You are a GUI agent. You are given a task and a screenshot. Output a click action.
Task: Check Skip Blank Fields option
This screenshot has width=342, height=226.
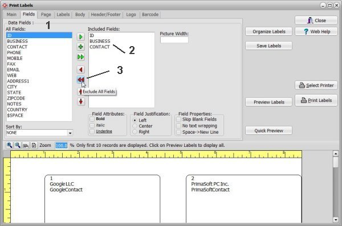point(178,120)
